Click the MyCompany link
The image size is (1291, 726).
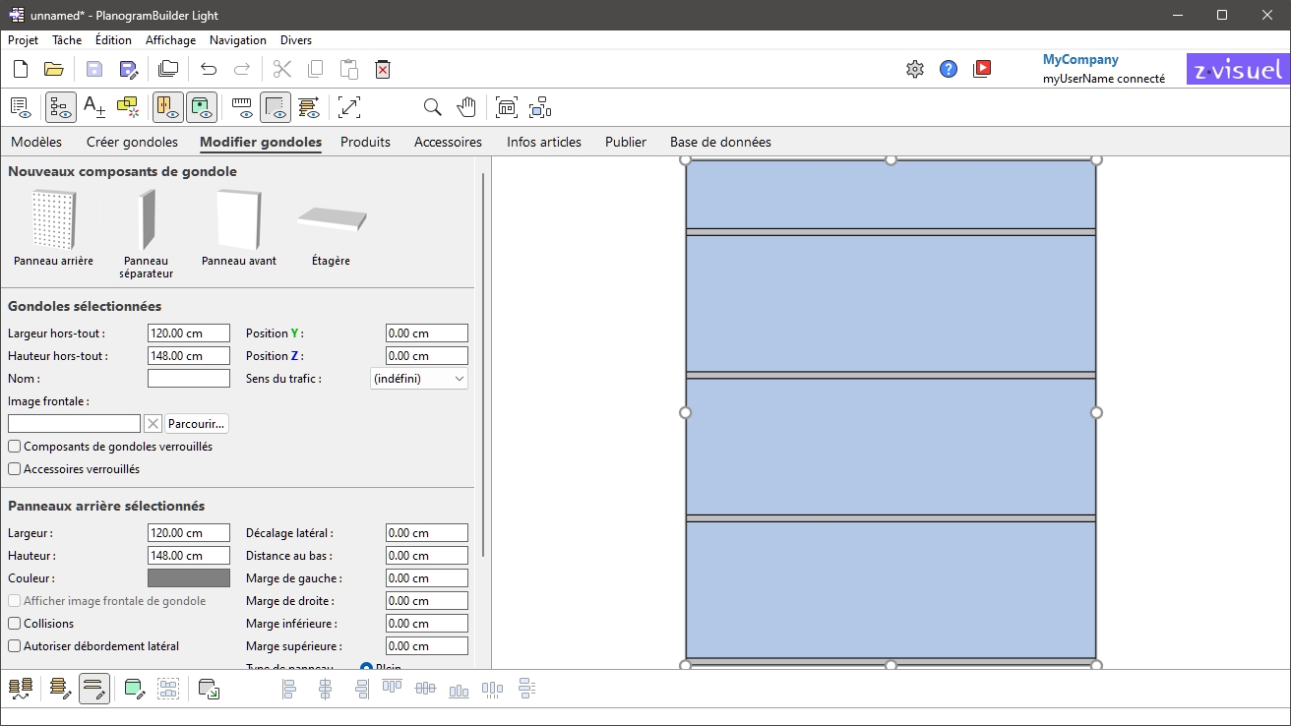[x=1080, y=59]
